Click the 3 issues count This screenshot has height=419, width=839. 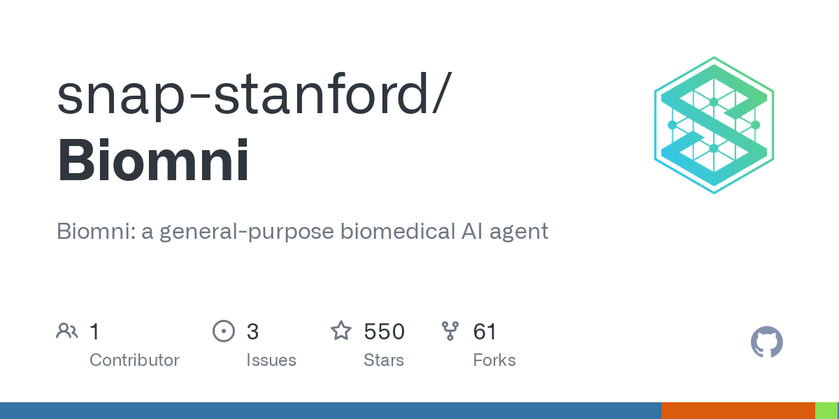pos(252,331)
